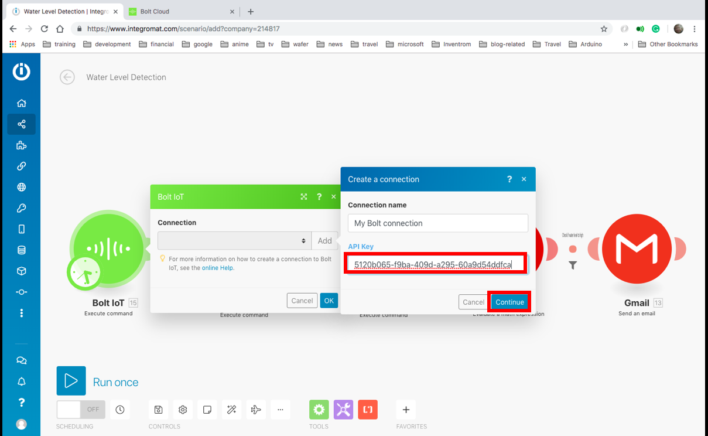Open the Data stores database icon

point(22,250)
